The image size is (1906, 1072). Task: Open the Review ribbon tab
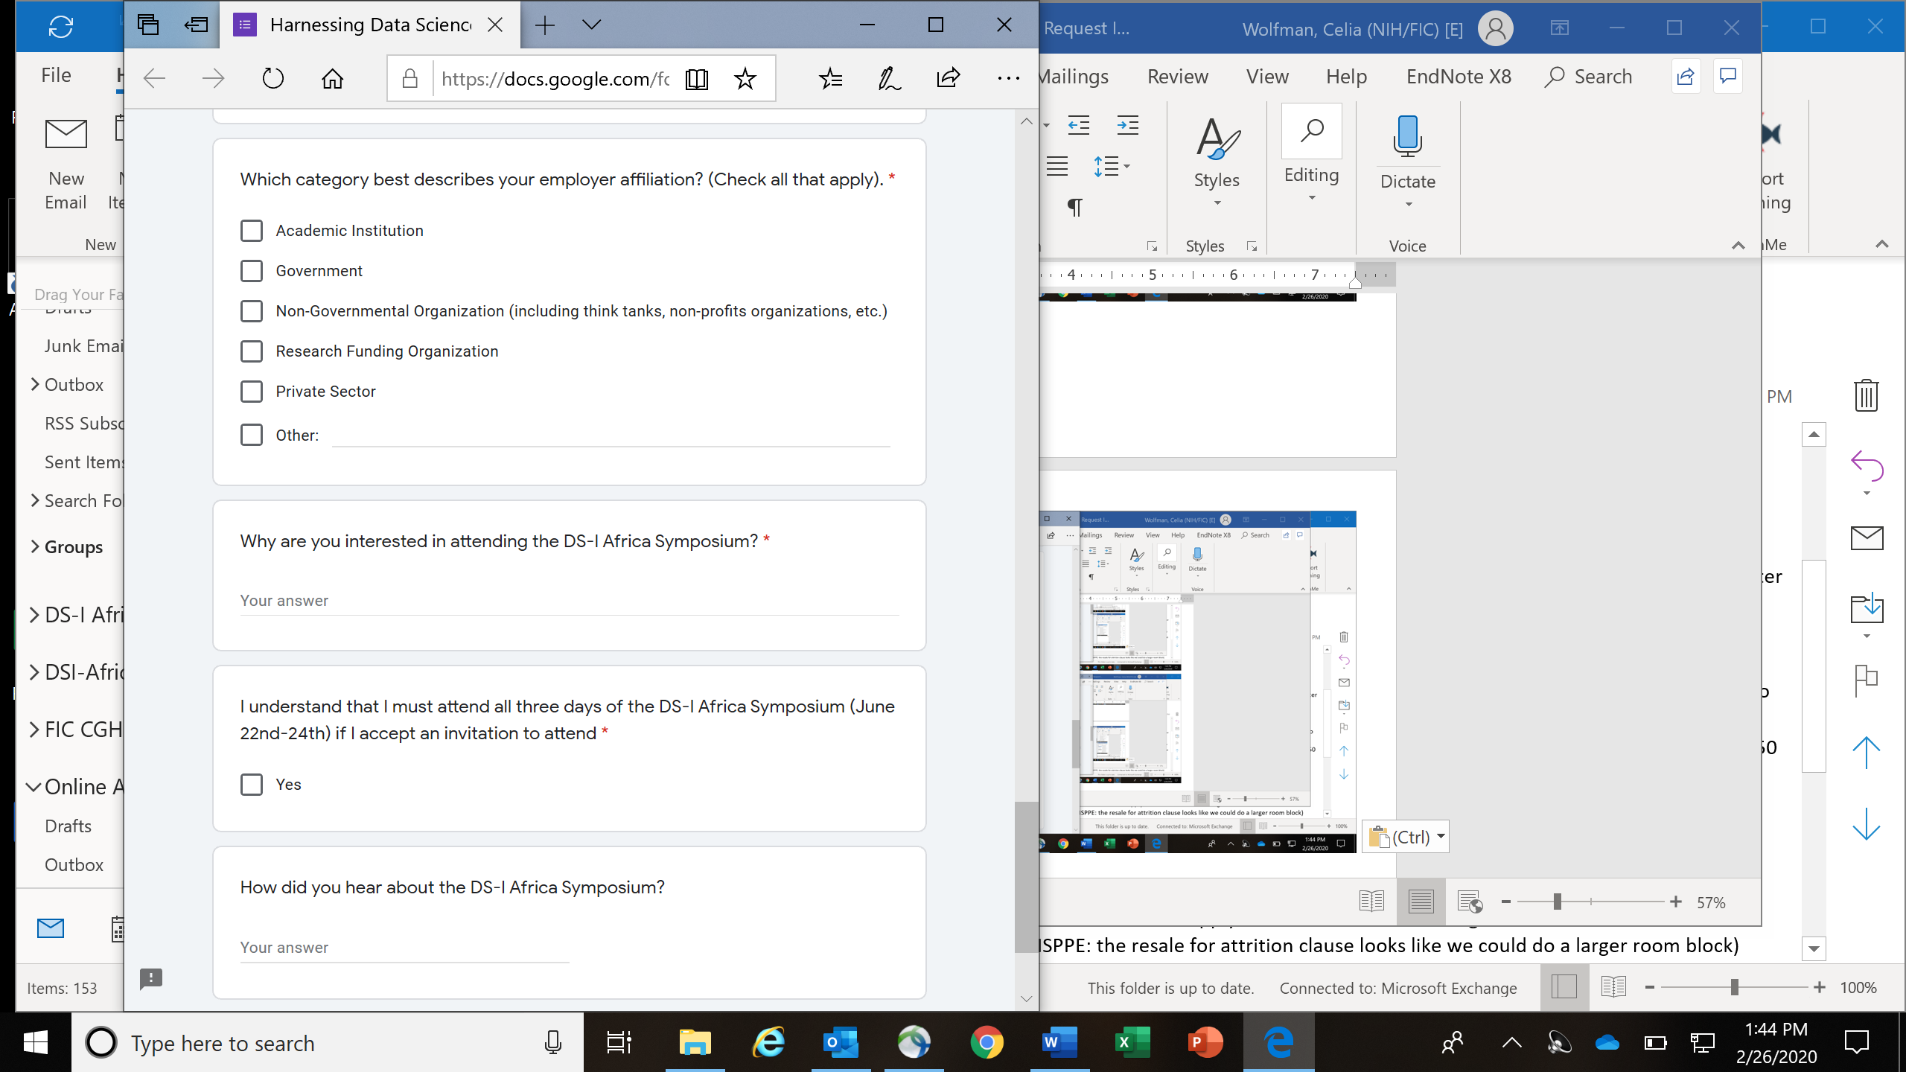tap(1177, 77)
